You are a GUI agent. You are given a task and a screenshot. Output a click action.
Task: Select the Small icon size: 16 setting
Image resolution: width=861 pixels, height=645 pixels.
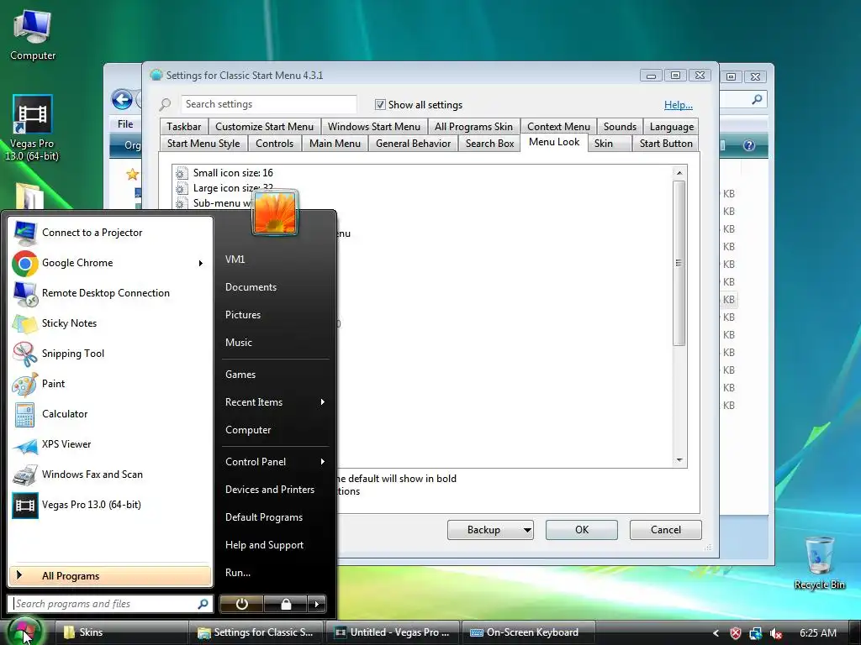pos(233,173)
